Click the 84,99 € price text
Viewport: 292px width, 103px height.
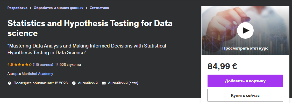(222, 66)
